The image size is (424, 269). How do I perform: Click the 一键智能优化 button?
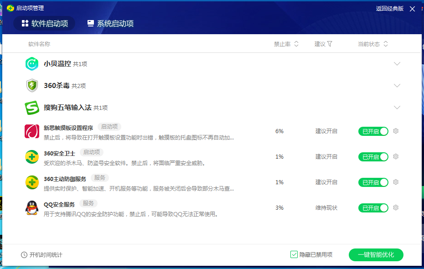click(376, 255)
